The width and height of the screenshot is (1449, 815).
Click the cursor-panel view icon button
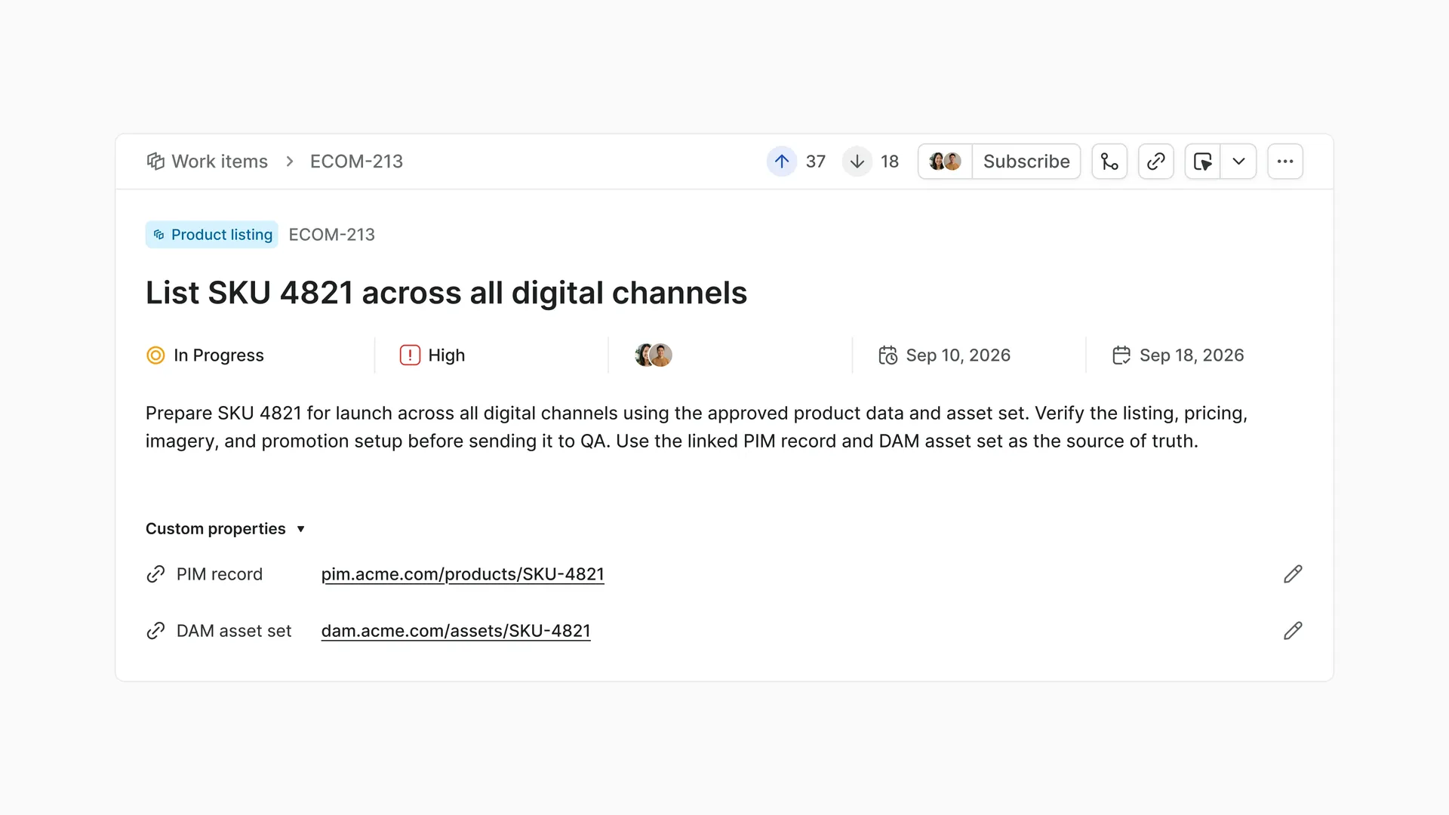pos(1203,161)
